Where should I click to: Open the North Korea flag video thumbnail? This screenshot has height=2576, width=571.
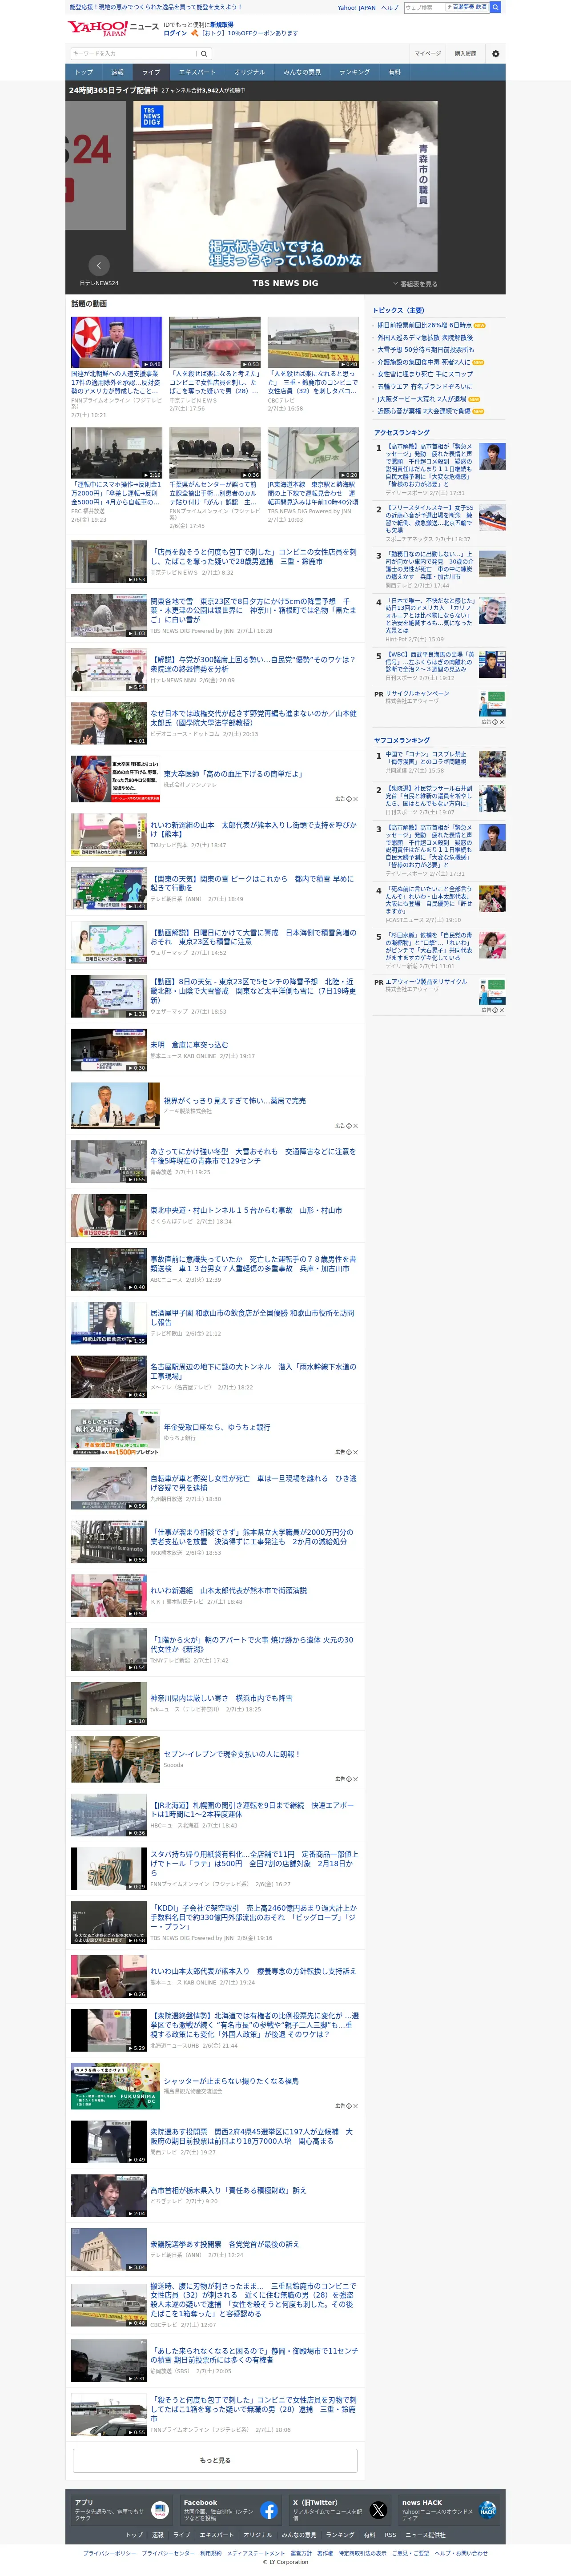[116, 343]
